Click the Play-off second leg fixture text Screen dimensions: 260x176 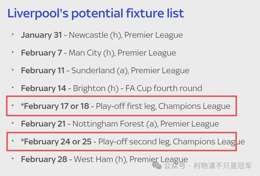tap(171, 141)
